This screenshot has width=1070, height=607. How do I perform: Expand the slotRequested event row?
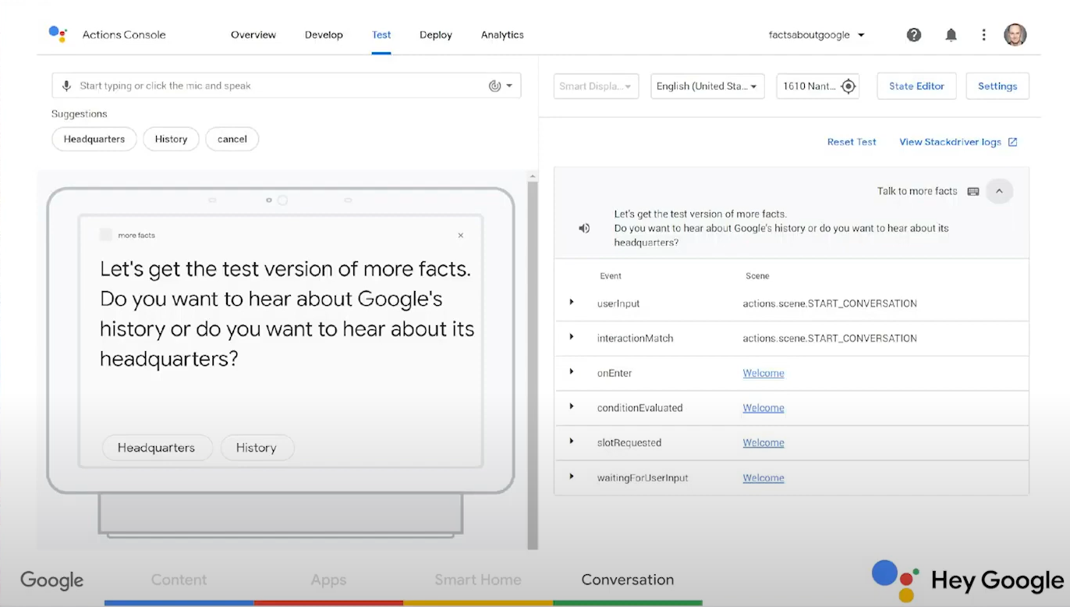(x=572, y=442)
